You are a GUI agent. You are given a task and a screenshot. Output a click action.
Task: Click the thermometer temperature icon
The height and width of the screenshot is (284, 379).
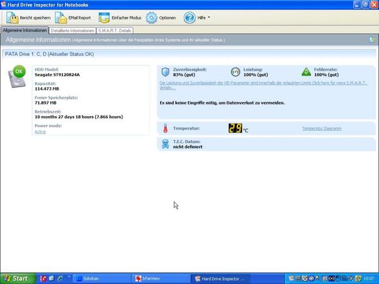(165, 128)
